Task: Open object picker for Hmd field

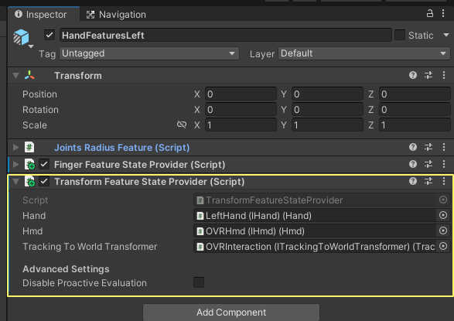Action: point(443,231)
